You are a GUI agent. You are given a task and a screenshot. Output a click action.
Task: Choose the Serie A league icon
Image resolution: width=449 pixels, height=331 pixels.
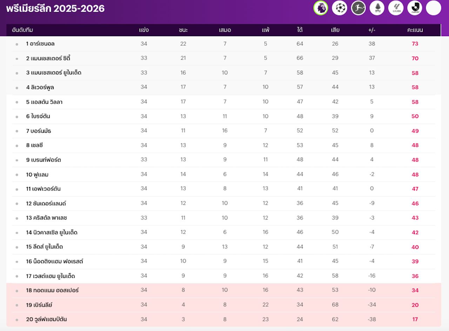[x=377, y=8]
